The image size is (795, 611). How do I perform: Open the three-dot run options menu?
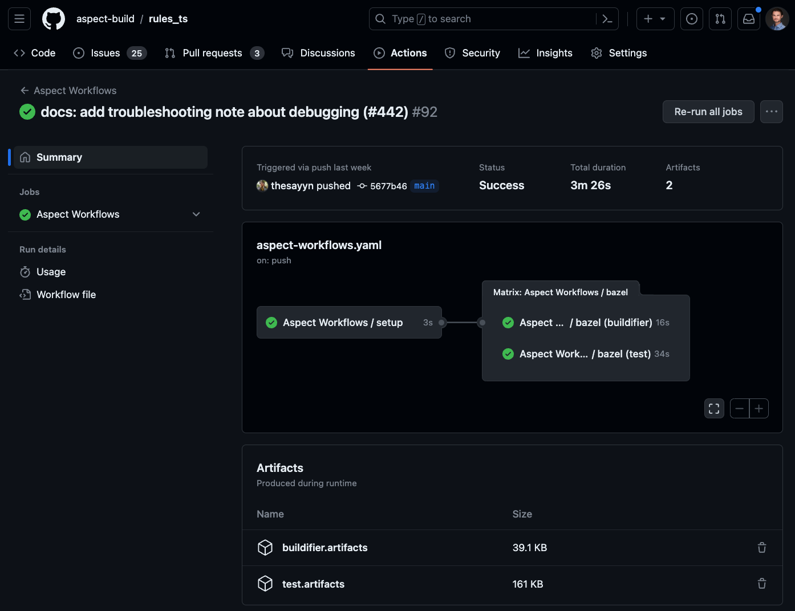click(772, 112)
